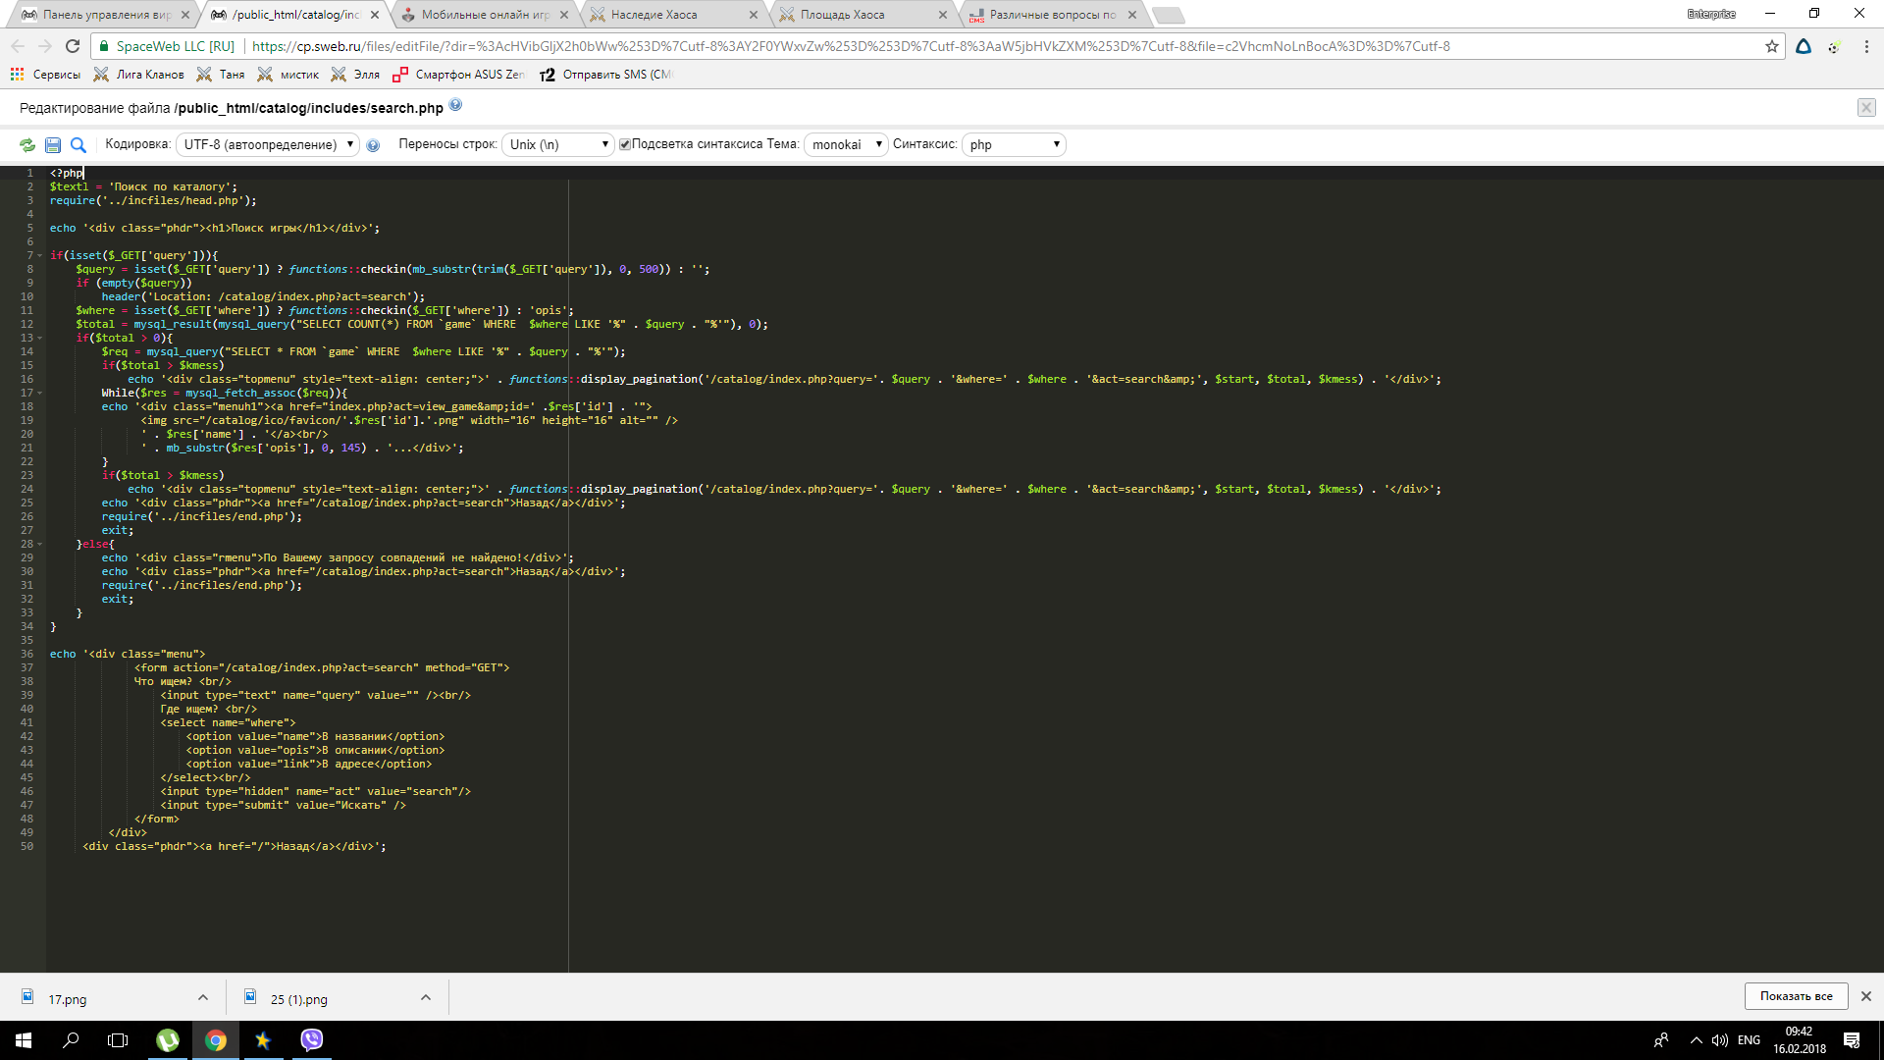
Task: Toggle the syntax highlighting checkbox
Action: 624,144
